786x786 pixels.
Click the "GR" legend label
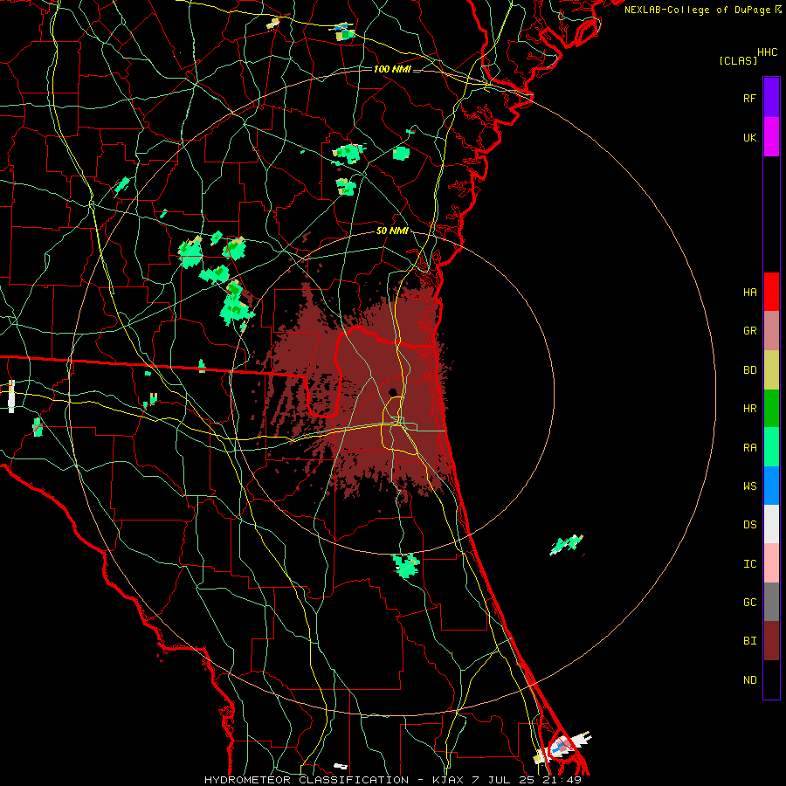(749, 331)
